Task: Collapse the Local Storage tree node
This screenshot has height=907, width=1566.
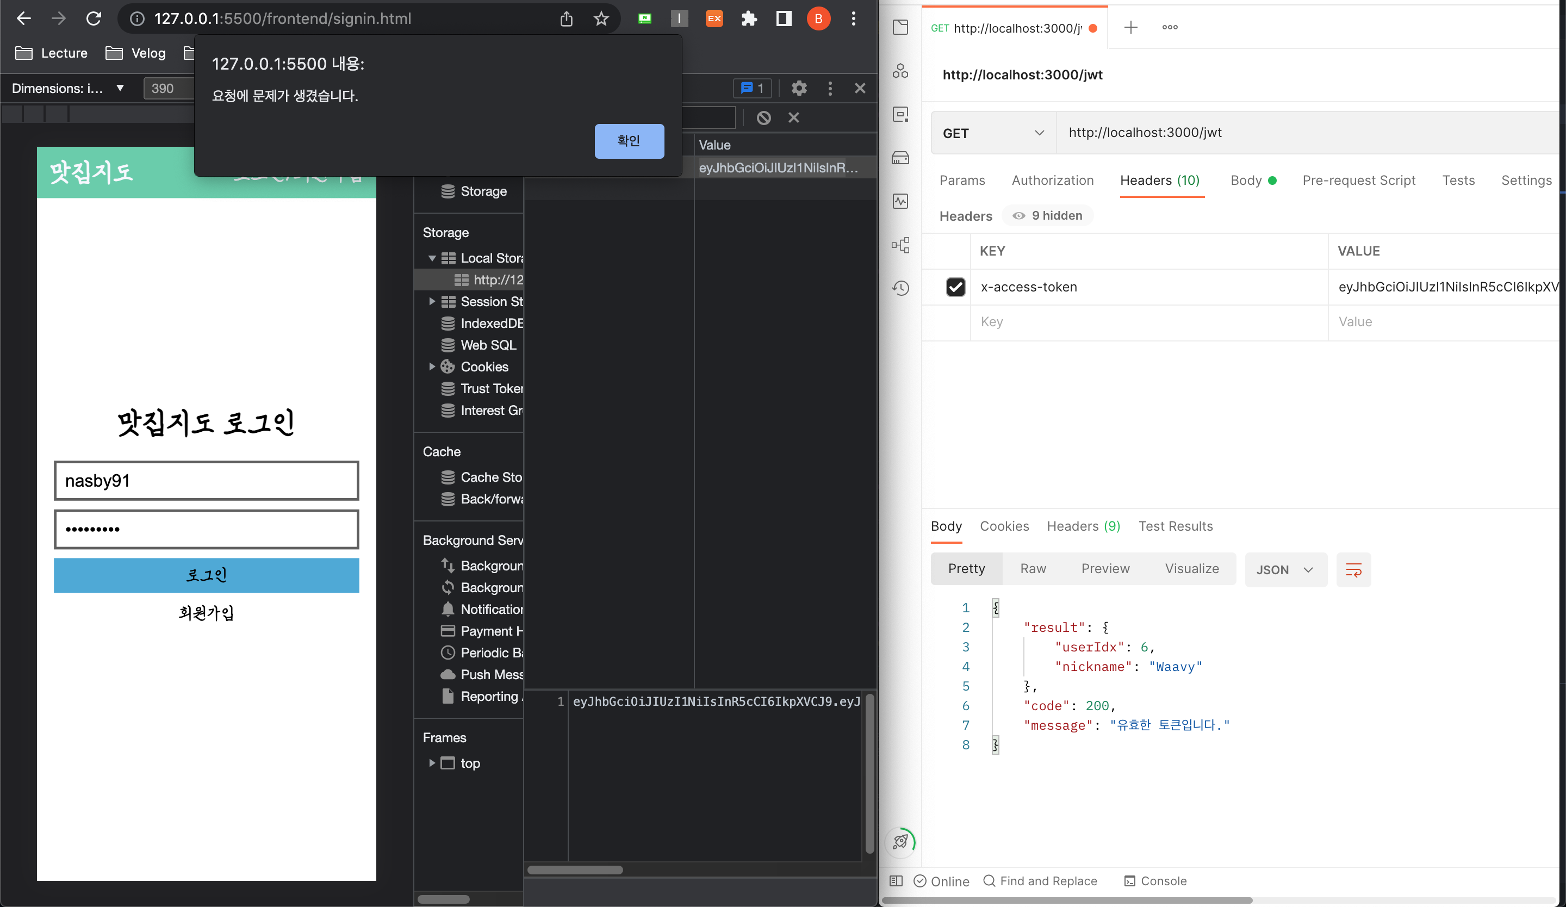Action: [x=432, y=258]
